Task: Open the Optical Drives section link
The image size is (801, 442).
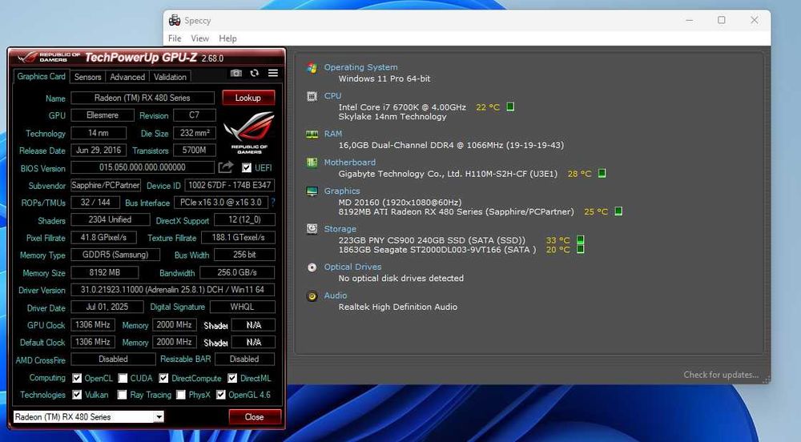Action: pos(352,267)
